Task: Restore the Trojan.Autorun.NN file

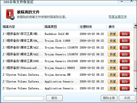Action: coord(113,75)
